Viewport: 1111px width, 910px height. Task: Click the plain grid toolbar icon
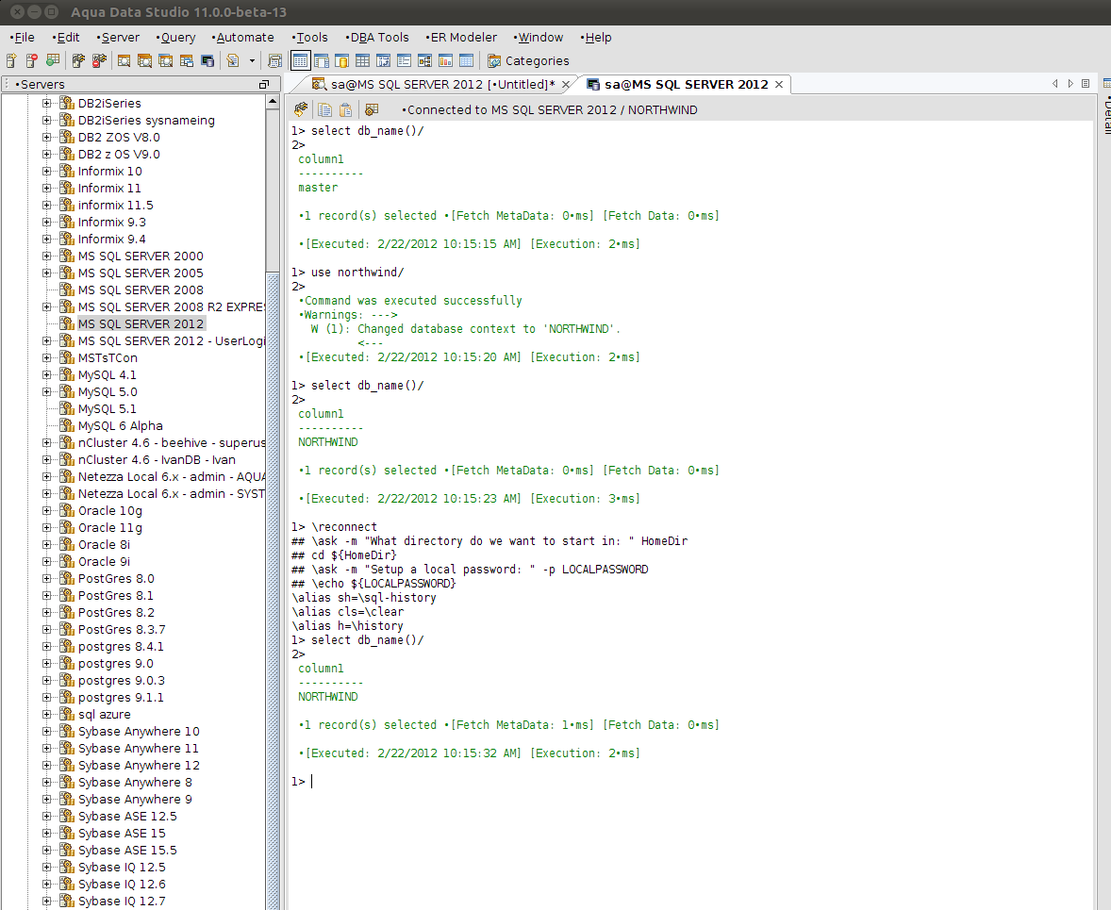click(363, 61)
